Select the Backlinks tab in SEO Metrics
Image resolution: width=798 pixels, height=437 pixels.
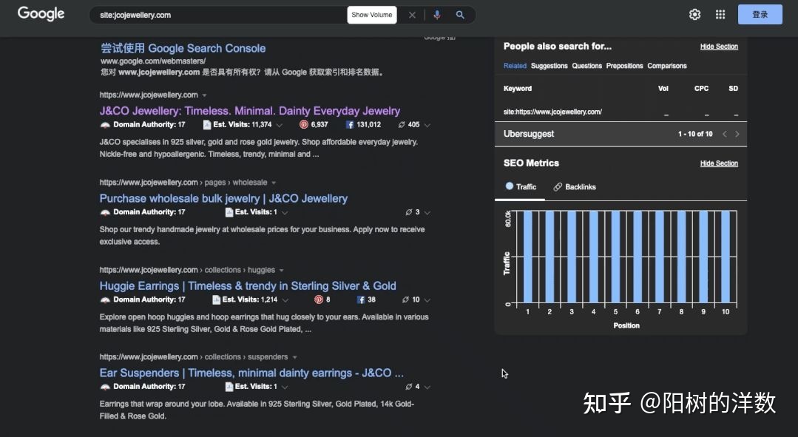tap(575, 186)
